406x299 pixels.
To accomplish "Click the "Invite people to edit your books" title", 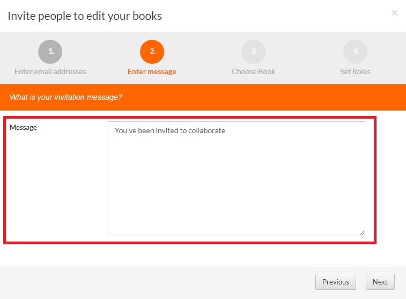I will pos(85,16).
